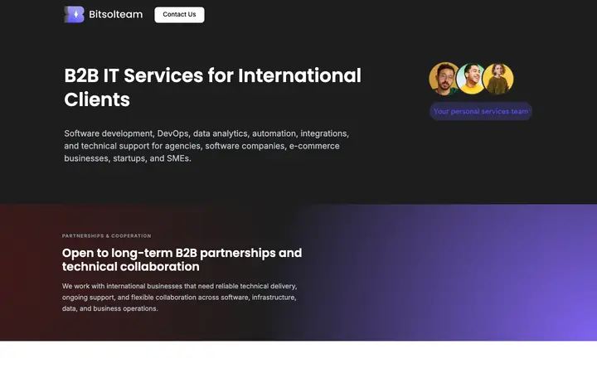Click the 'Your personal services team' badge
The height and width of the screenshot is (373, 597).
tap(481, 111)
